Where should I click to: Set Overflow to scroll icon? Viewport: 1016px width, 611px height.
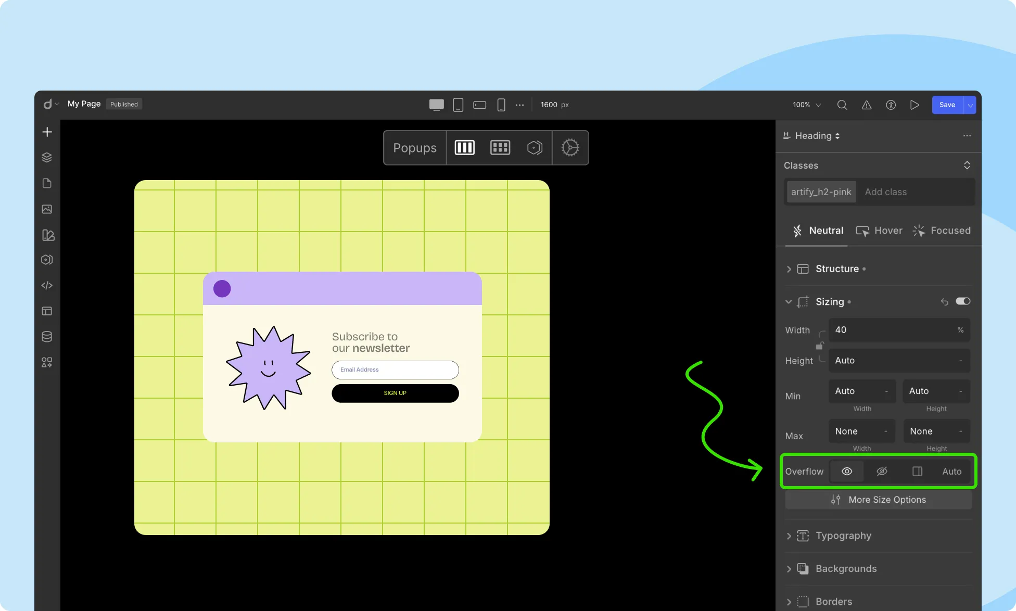[x=917, y=472]
